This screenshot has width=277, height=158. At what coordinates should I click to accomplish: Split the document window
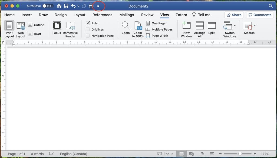[212, 28]
